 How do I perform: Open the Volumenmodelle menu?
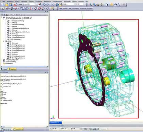57,1
